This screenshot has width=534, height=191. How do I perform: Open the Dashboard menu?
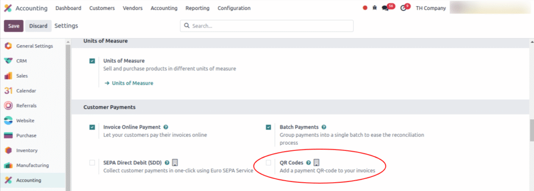(x=68, y=8)
